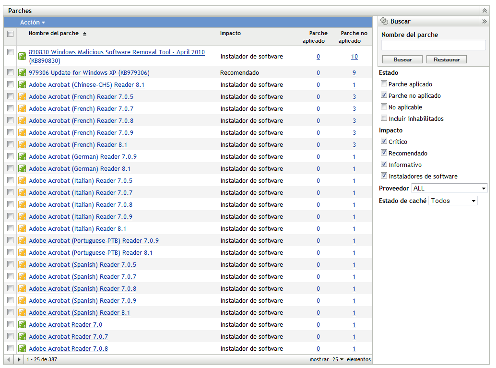Click the Buscar button
The image size is (496, 368).
point(402,59)
